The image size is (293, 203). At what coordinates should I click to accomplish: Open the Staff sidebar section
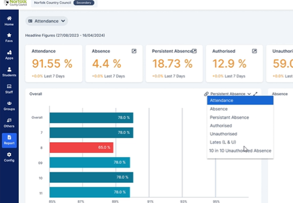(x=9, y=88)
